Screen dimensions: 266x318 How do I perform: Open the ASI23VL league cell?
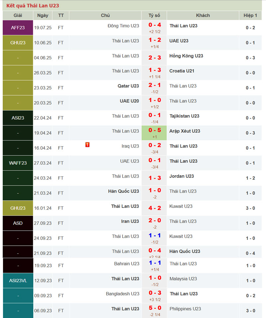[18, 281]
